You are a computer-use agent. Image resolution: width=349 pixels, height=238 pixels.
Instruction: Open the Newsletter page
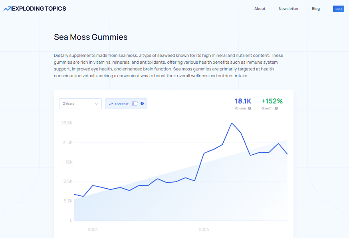(x=288, y=9)
